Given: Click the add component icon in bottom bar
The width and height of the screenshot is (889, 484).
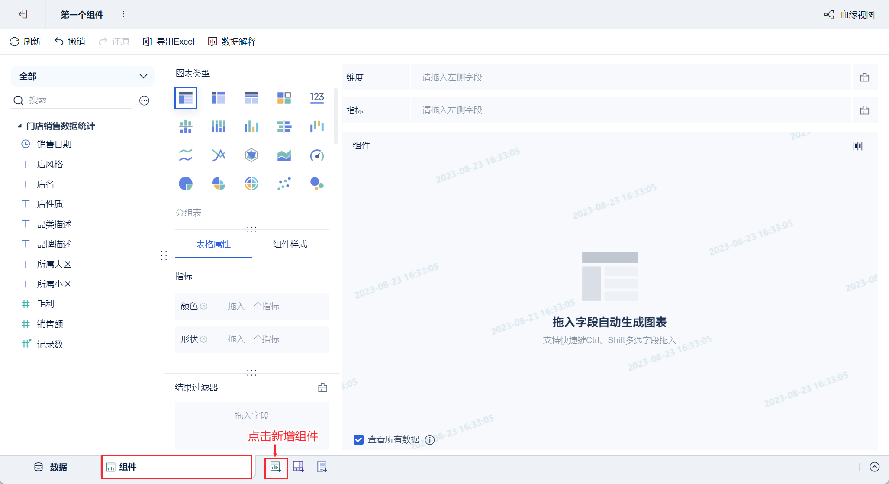Looking at the screenshot, I should [276, 467].
